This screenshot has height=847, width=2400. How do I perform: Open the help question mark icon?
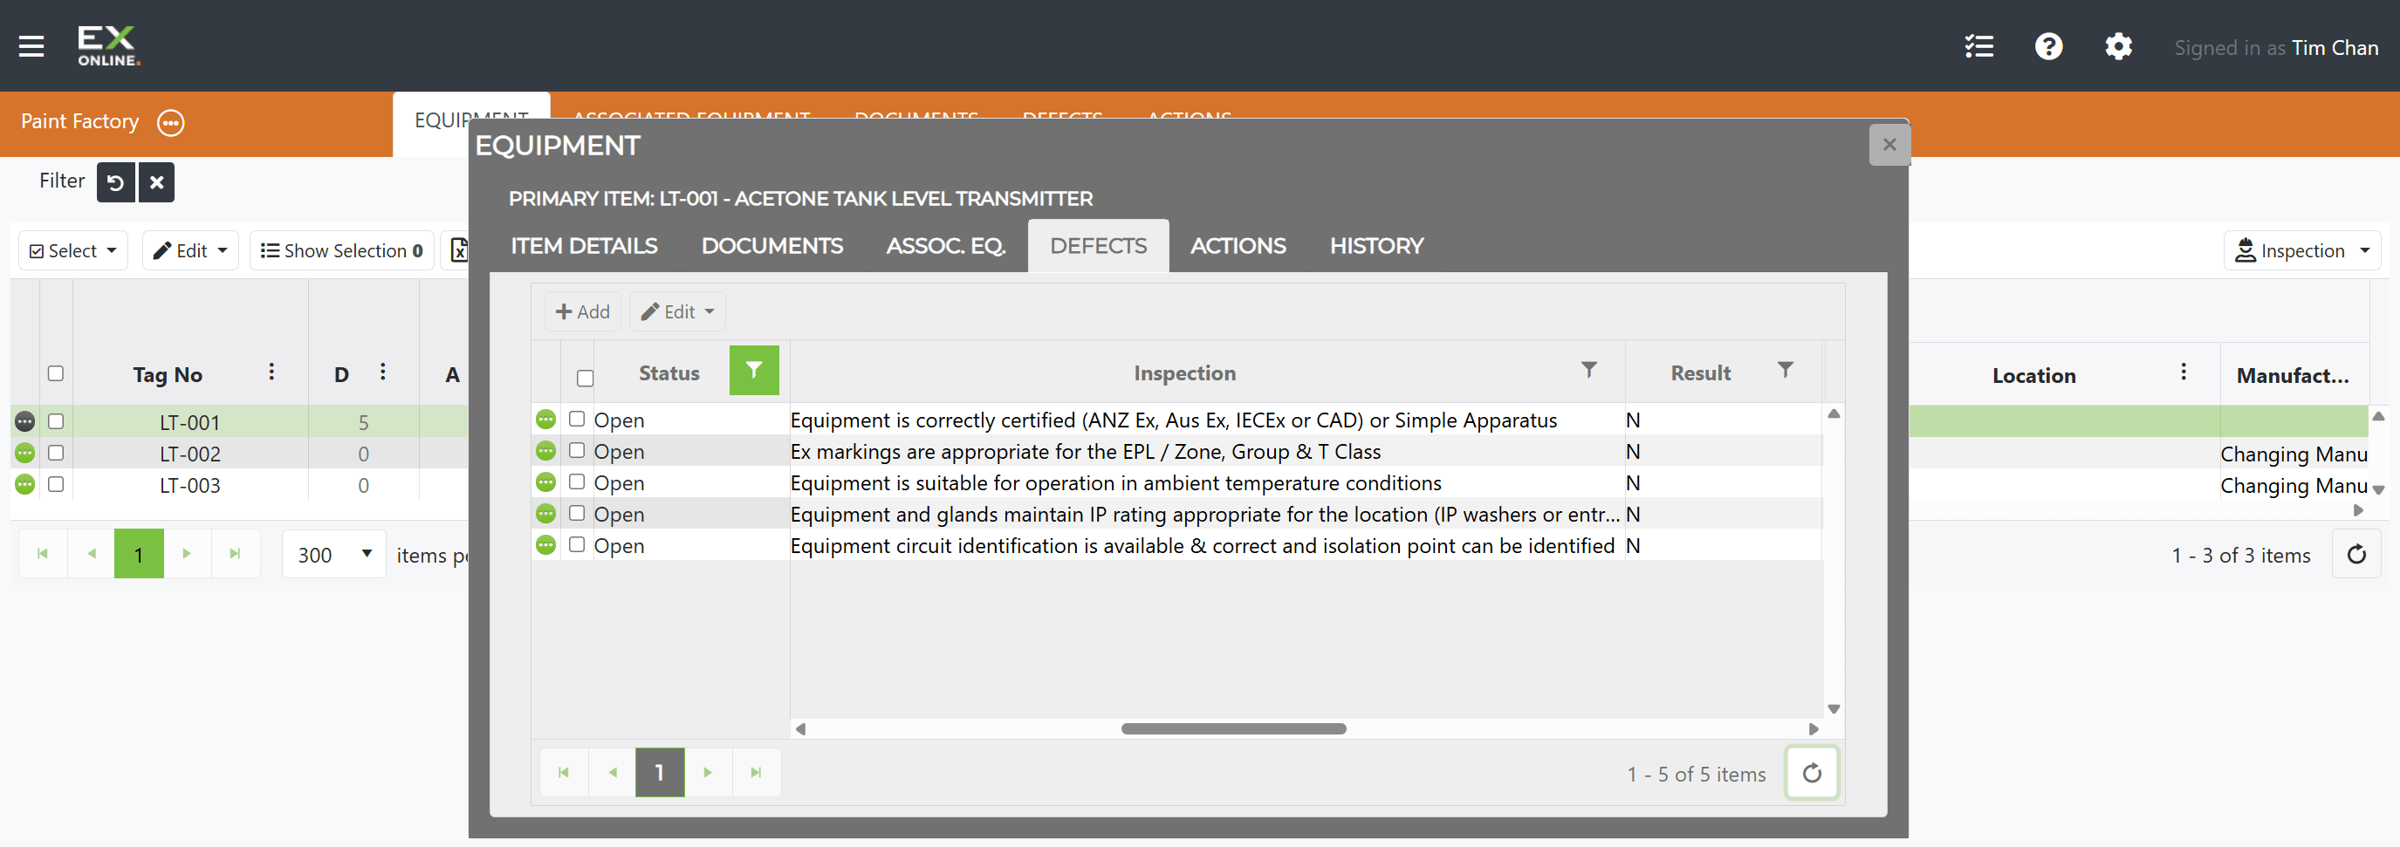click(x=2047, y=46)
